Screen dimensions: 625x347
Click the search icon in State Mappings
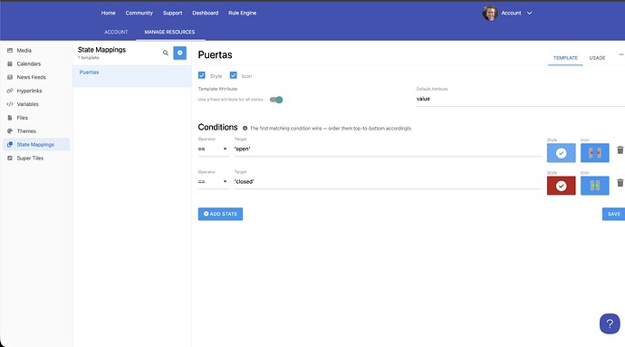(166, 53)
